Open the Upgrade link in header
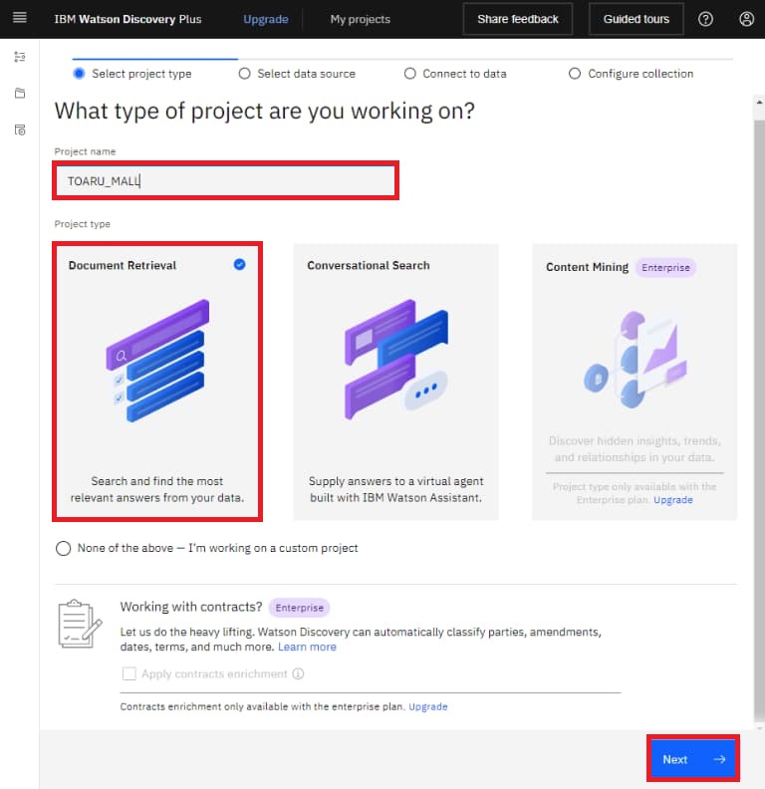The image size is (765, 789). [x=266, y=19]
